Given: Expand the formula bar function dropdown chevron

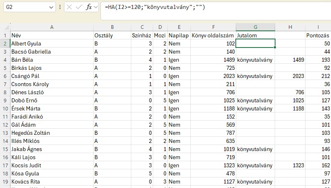Looking at the screenshot, I should [x=96, y=7].
